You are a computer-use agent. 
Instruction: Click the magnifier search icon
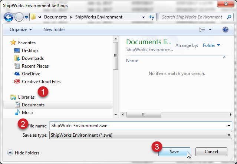(x=229, y=17)
